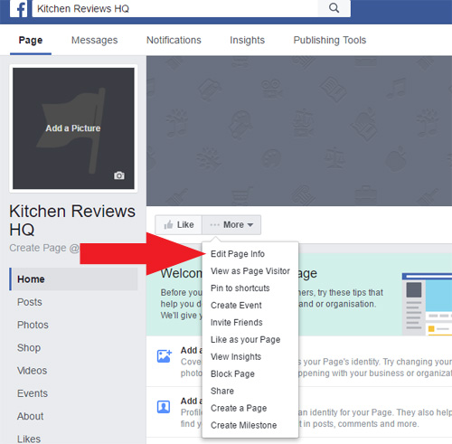Select Pin to shortcuts option
The image size is (452, 444).
tap(240, 288)
